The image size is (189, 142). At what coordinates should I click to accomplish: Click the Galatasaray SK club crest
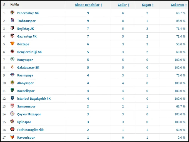pyautogui.click(x=12, y=67)
